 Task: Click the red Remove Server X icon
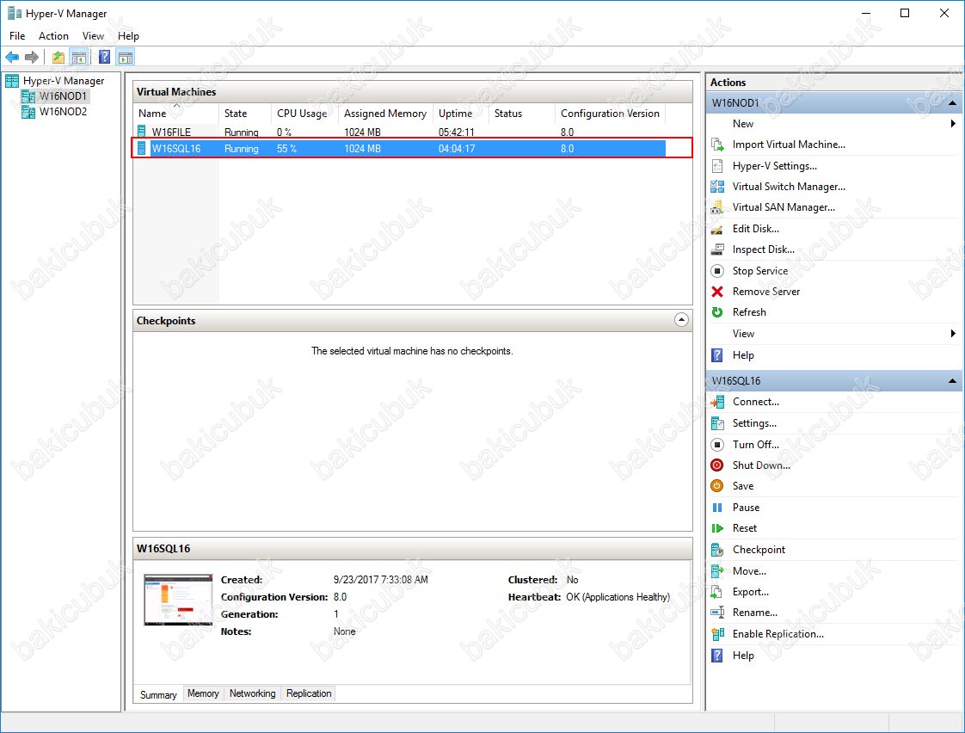[x=717, y=292]
